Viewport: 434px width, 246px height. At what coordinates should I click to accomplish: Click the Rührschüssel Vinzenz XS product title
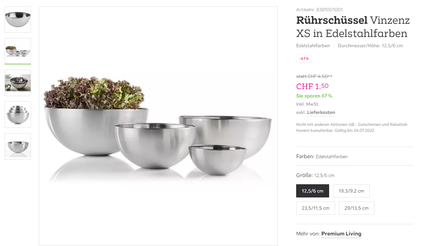point(353,27)
